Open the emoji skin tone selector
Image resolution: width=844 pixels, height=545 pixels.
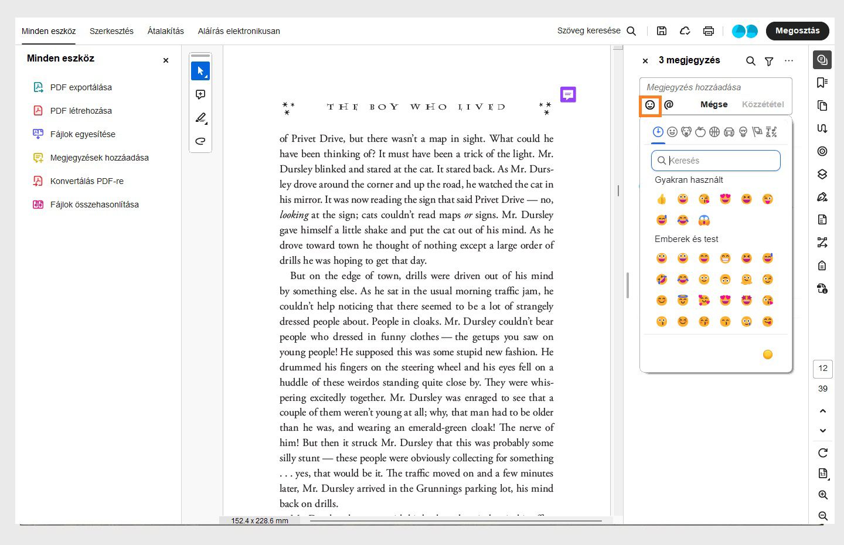768,355
